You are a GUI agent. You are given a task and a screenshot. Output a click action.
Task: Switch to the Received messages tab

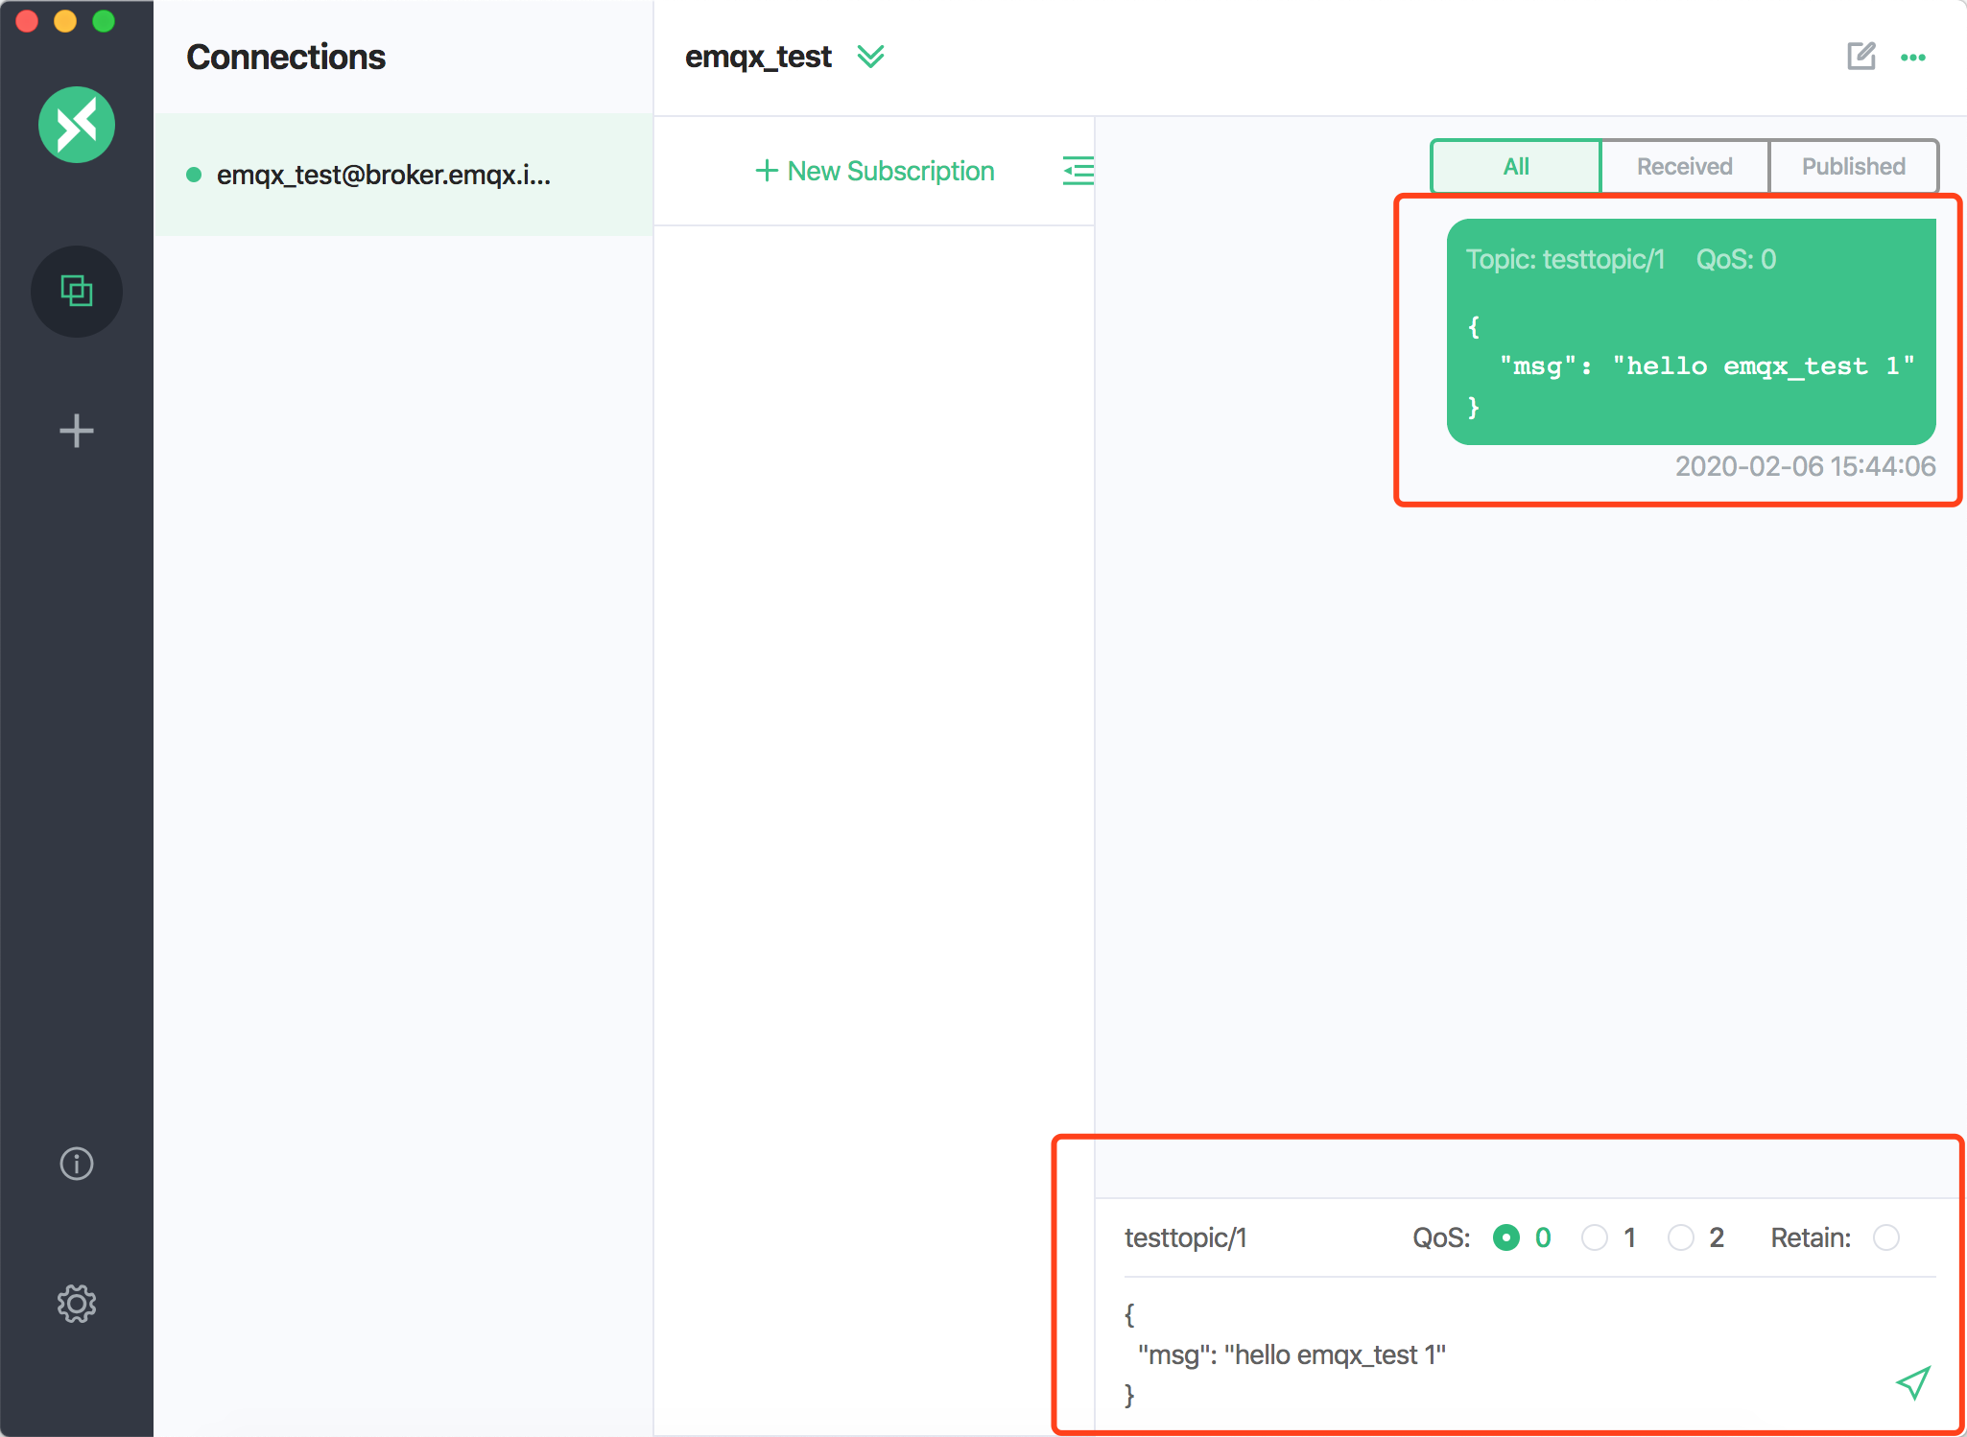tap(1684, 166)
